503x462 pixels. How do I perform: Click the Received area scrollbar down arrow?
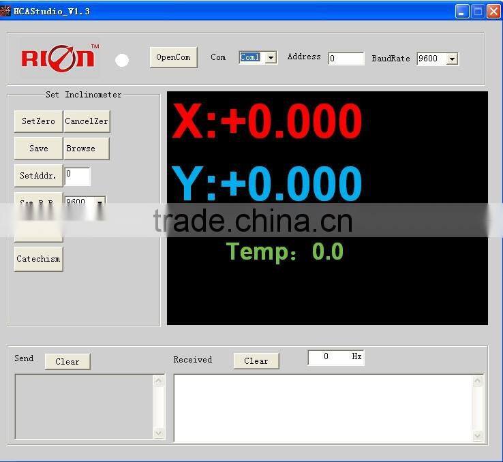pos(477,435)
